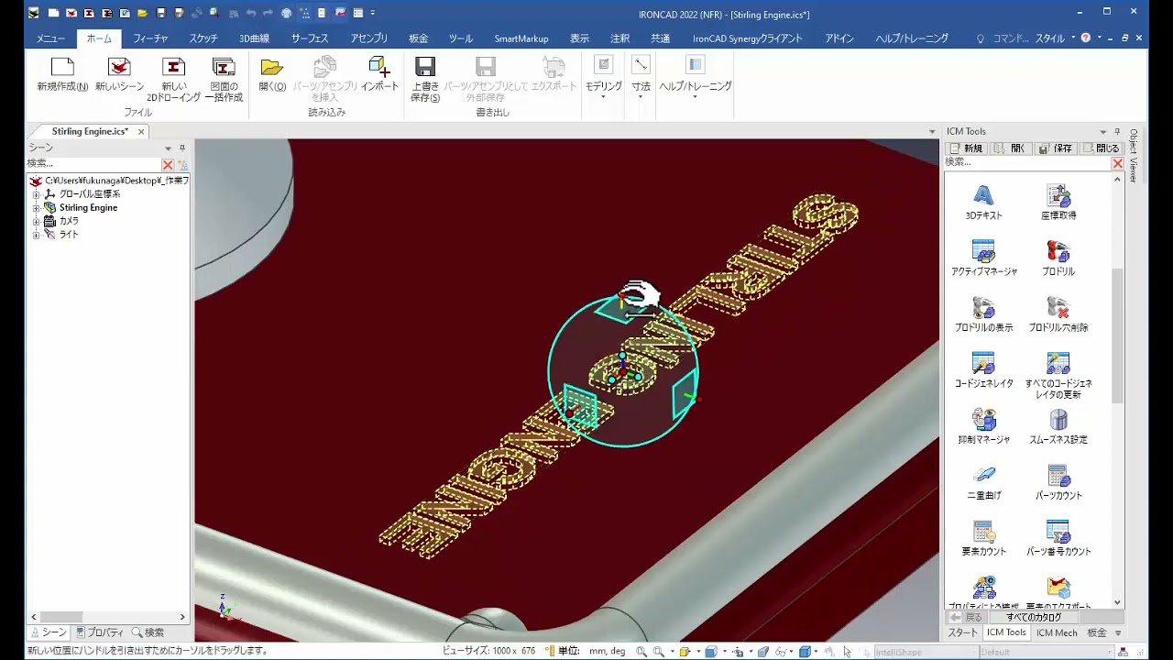Image resolution: width=1173 pixels, height=660 pixels.
Task: Switch to the アセンブリ ribbon tab
Action: 369,38
